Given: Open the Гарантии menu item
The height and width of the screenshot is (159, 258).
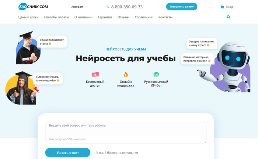Looking at the screenshot, I should pos(105,17).
